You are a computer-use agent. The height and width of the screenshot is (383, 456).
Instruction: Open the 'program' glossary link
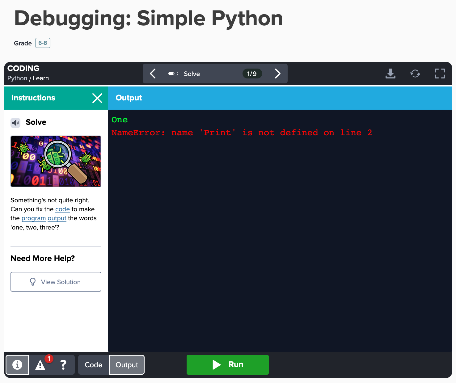(x=34, y=218)
